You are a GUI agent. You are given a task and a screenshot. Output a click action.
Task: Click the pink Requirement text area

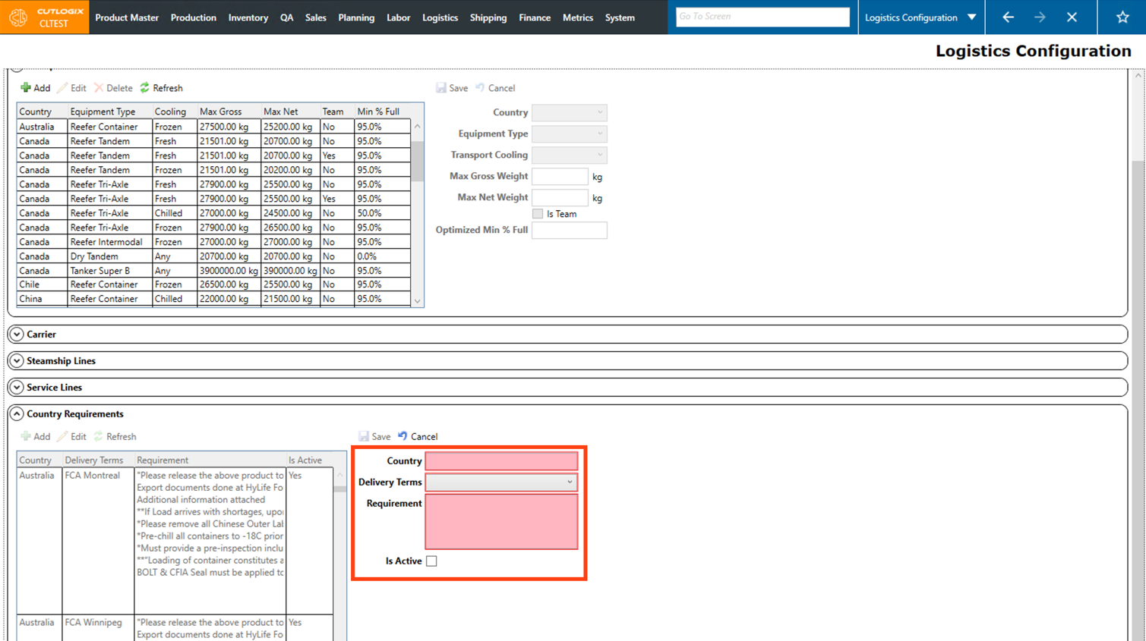point(501,521)
